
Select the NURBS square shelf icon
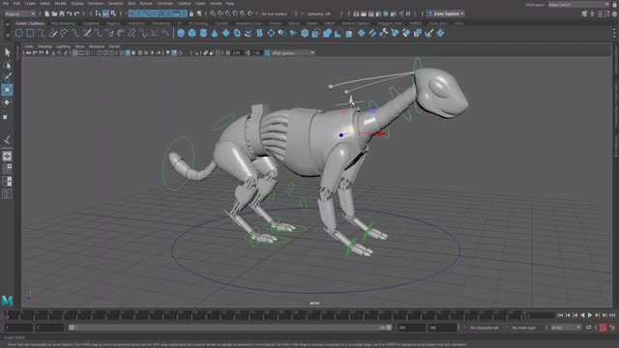click(x=30, y=33)
